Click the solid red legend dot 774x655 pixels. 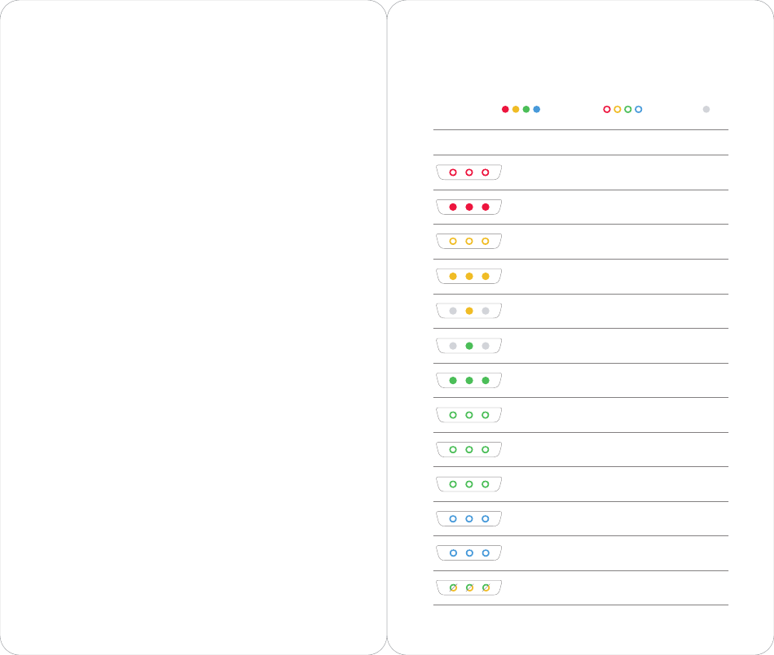(505, 109)
